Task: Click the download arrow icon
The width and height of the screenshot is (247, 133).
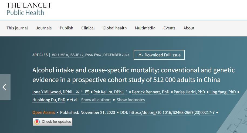Action: coord(140,55)
